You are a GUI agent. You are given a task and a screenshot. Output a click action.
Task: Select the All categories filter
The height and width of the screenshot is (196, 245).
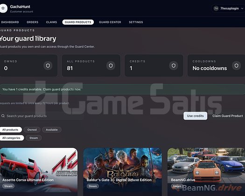[x=11, y=138]
